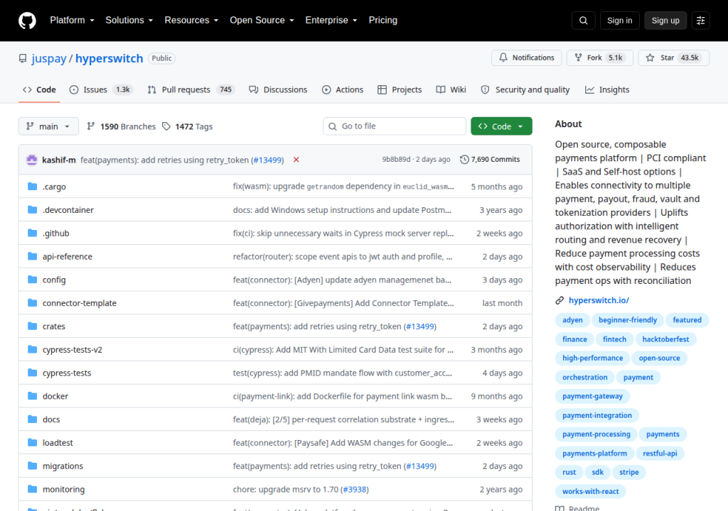Select the adyen topic tag

coord(572,320)
